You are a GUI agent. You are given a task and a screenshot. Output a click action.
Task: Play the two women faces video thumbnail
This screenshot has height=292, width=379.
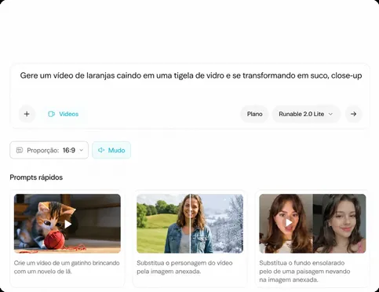[x=312, y=224]
